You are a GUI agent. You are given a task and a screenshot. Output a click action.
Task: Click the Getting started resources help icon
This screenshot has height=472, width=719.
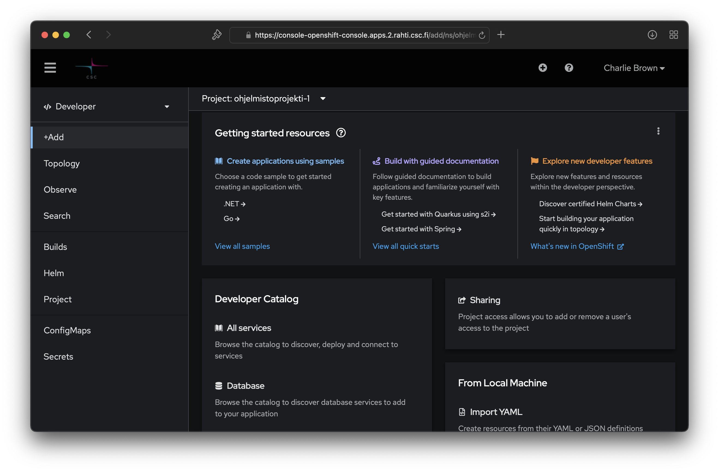pos(341,133)
